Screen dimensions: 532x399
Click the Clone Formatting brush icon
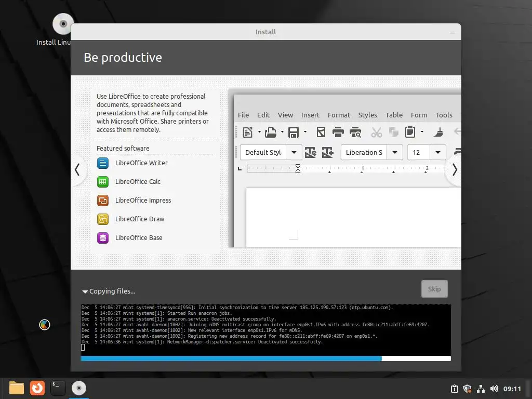click(438, 132)
